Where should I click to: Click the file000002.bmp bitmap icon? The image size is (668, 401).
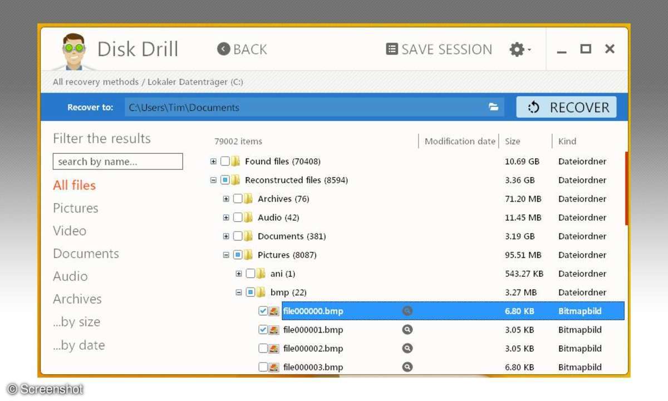(x=274, y=349)
